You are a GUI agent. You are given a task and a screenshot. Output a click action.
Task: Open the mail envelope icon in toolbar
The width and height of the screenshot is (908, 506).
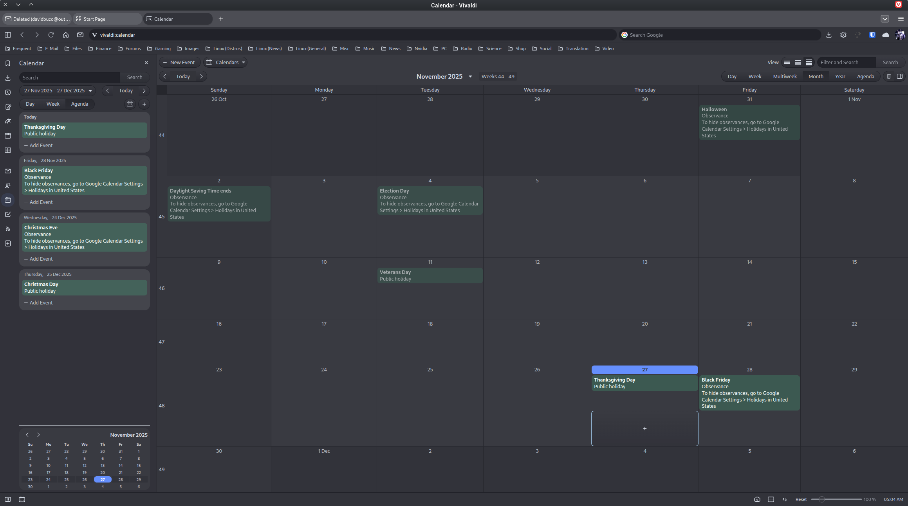(80, 35)
